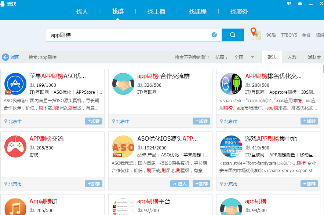Click the back arrow icon
The image size is (324, 215).
(x=6, y=57)
